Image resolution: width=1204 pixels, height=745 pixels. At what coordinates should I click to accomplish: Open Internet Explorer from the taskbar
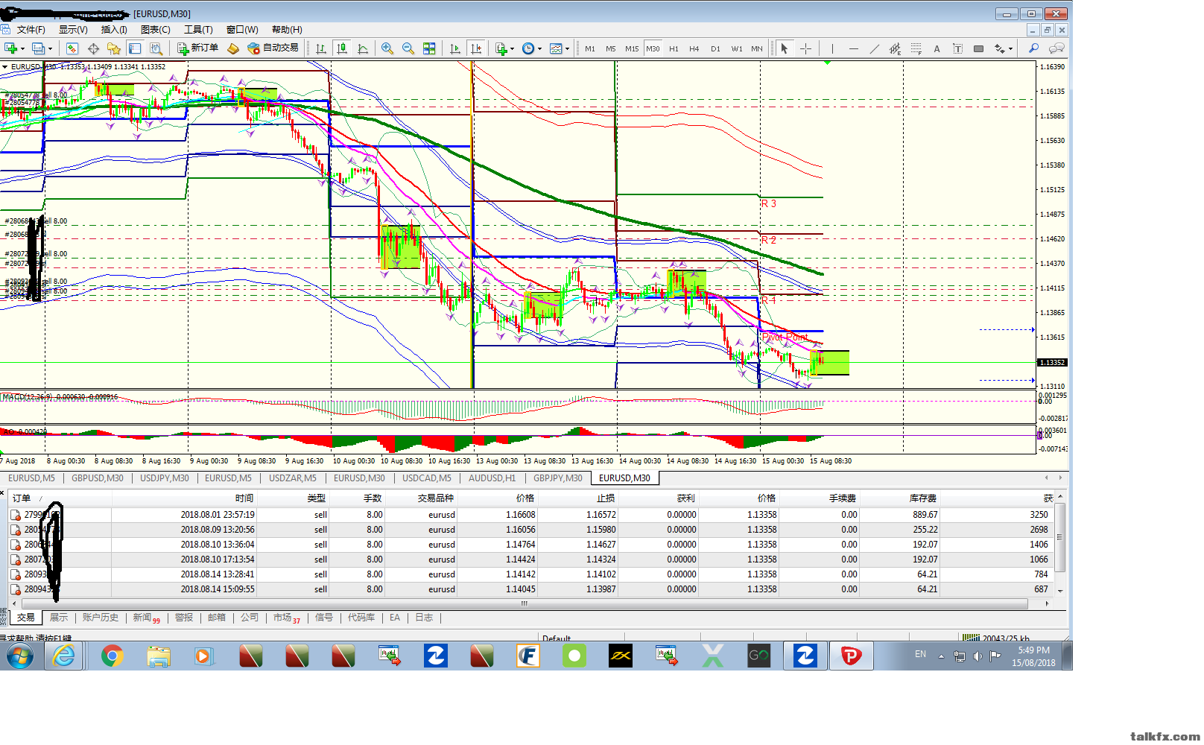(x=64, y=656)
